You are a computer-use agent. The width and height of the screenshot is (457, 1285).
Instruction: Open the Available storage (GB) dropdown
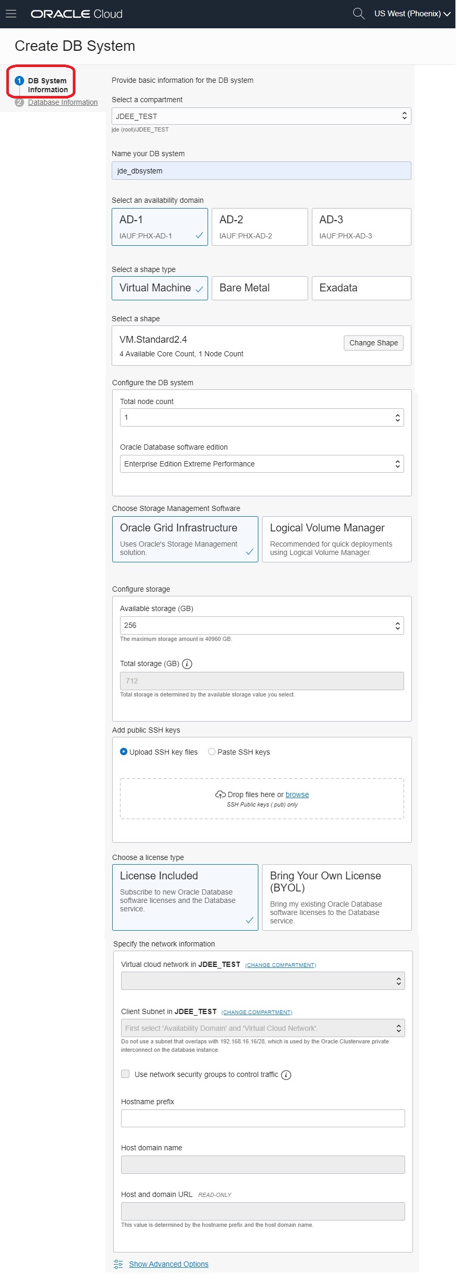pyautogui.click(x=262, y=625)
